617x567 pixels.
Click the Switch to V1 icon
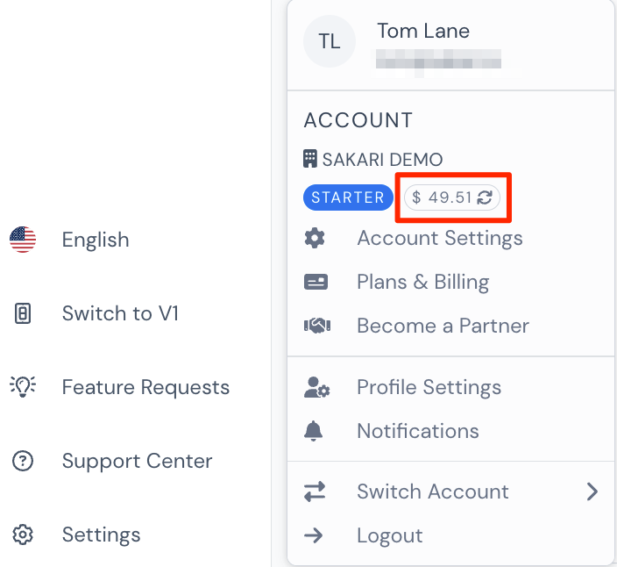[x=23, y=313]
